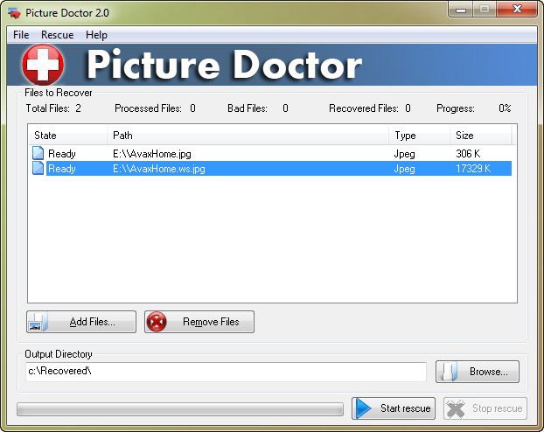Image resolution: width=544 pixels, height=432 pixels.
Task: Click the Picture Doctor title bar app icon
Action: pos(15,13)
